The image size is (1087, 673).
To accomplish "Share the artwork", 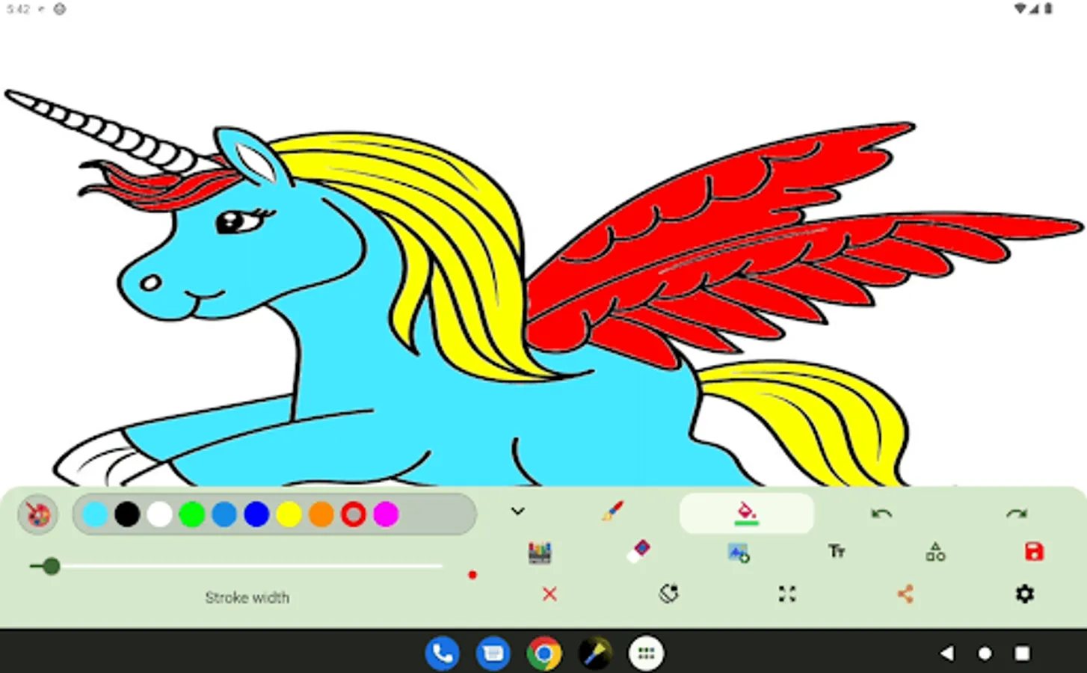I will coord(906,594).
